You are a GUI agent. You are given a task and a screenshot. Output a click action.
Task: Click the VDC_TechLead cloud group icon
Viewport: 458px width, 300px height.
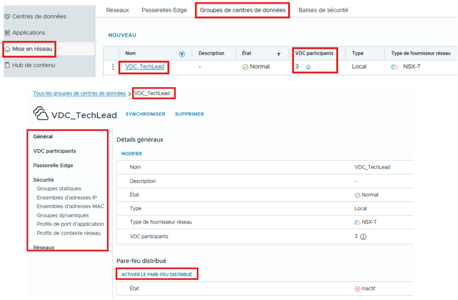pyautogui.click(x=41, y=114)
